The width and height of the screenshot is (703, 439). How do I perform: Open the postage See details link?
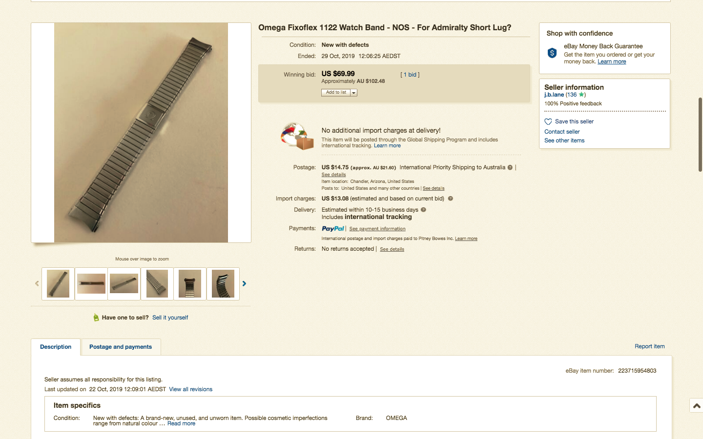333,175
